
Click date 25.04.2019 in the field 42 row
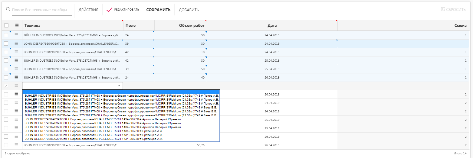pos(272,60)
